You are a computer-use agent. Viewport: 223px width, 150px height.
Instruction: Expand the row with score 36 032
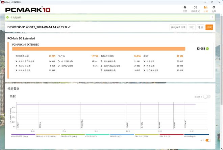coord(144,66)
